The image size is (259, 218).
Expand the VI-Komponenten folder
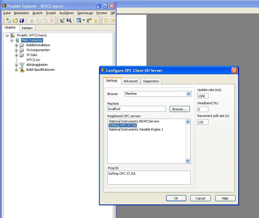pyautogui.click(x=16, y=50)
